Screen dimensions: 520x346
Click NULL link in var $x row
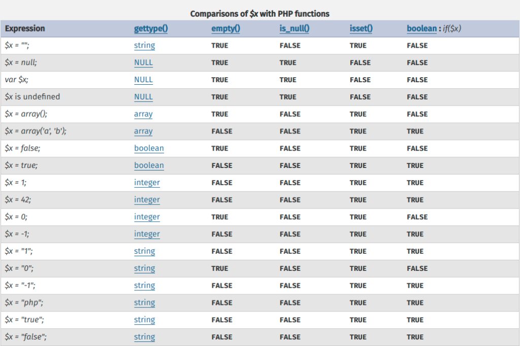click(143, 80)
